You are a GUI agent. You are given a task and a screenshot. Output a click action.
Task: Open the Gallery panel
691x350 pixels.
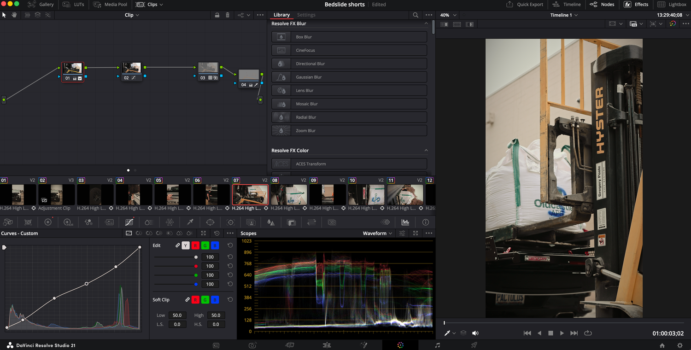coord(41,5)
